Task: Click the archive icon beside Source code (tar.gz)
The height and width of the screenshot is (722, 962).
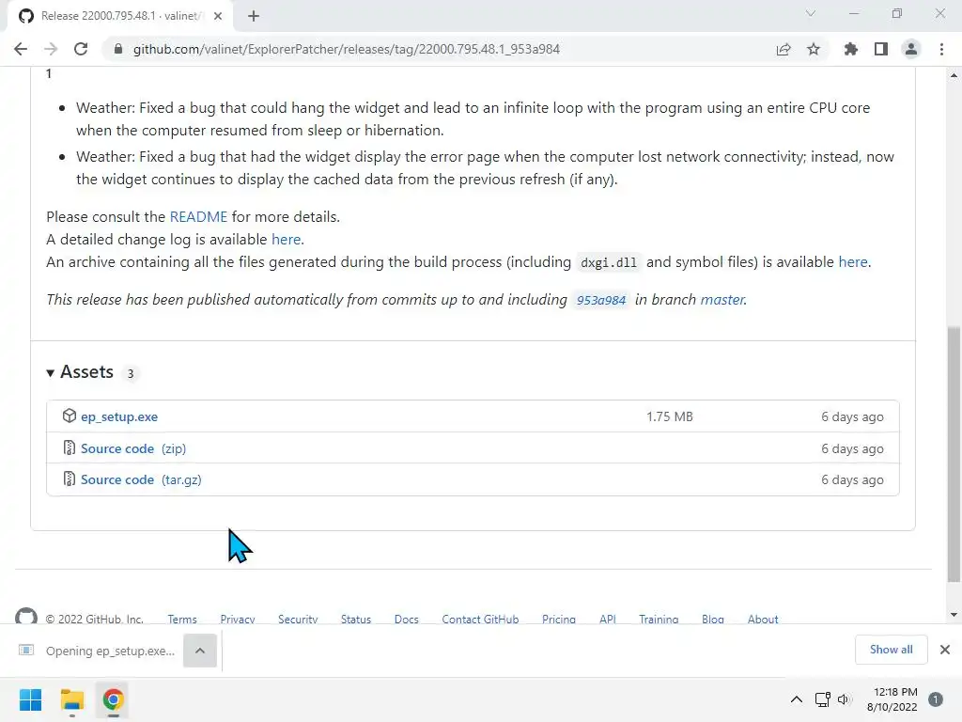Action: (x=70, y=479)
